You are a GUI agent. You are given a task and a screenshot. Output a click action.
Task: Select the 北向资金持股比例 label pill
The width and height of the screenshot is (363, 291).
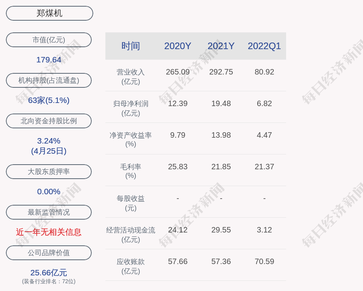click(49, 121)
